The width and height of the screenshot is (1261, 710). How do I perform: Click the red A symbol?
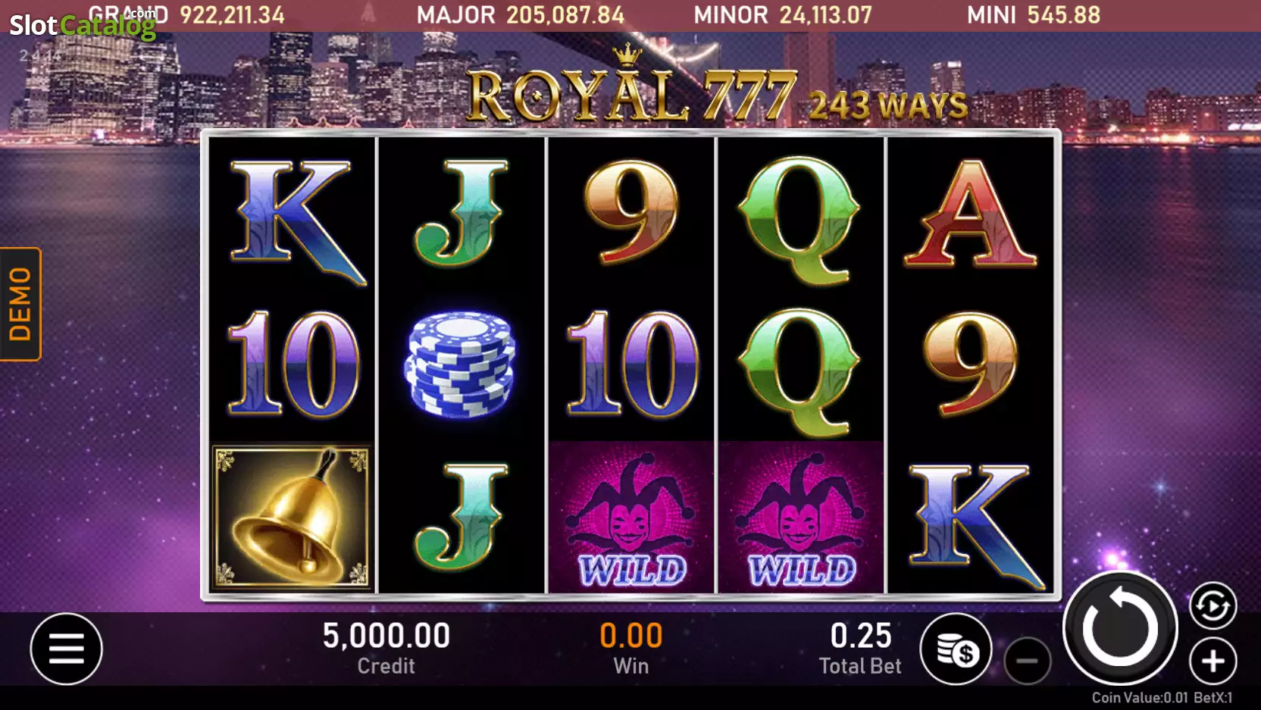[x=970, y=213]
